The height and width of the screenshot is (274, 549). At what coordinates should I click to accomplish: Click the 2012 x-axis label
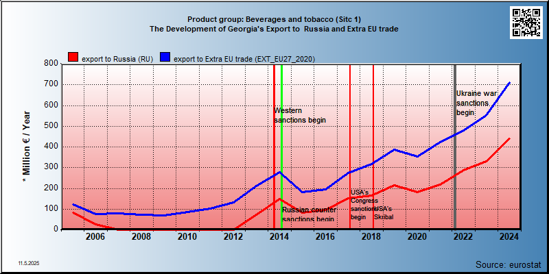click(x=233, y=236)
